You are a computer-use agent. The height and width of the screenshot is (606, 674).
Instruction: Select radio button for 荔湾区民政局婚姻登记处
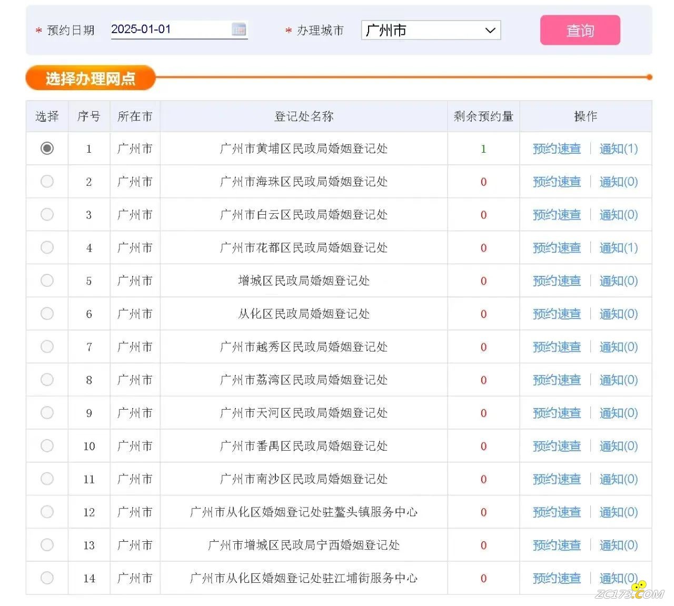[x=47, y=380]
